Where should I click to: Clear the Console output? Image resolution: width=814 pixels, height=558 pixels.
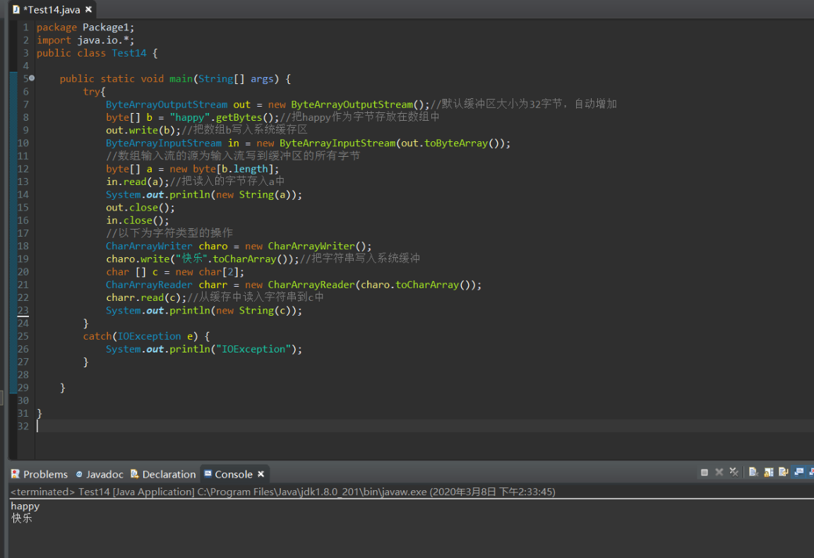click(753, 473)
